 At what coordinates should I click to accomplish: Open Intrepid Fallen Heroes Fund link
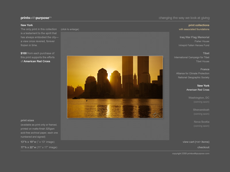click(x=194, y=45)
